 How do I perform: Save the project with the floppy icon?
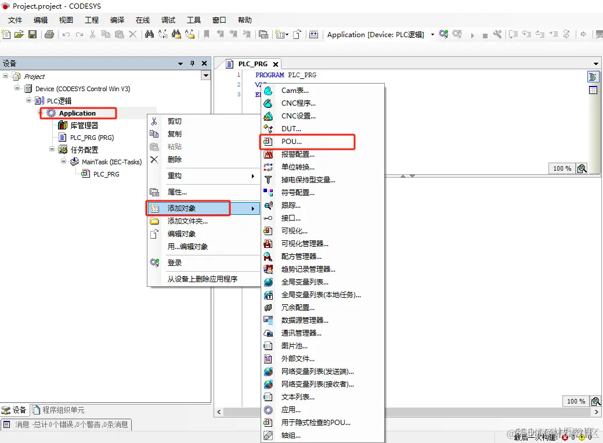point(33,34)
